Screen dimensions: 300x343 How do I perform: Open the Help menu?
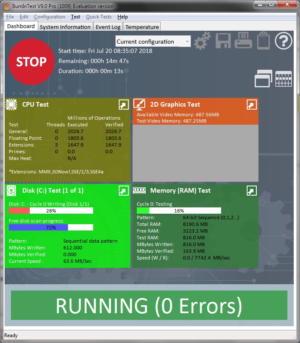click(x=123, y=17)
